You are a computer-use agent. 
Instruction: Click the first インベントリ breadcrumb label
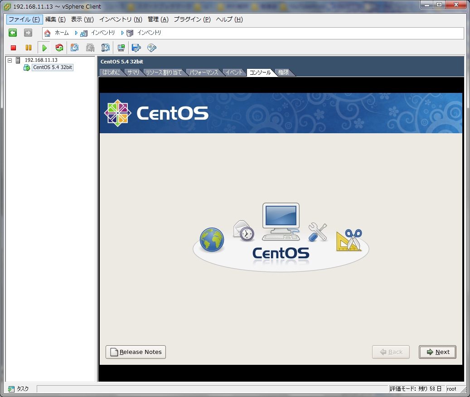(x=103, y=33)
